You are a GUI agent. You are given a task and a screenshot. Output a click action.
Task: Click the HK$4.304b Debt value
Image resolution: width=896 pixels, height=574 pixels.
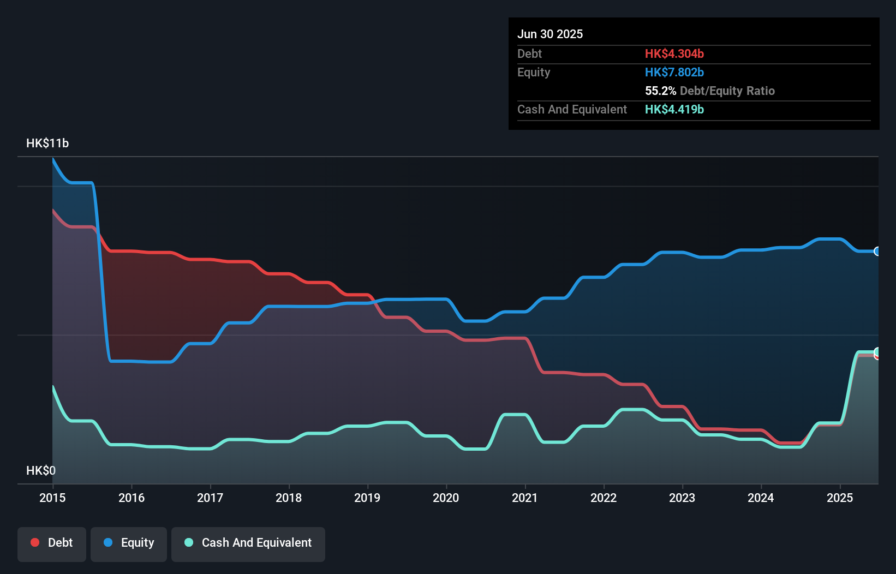[675, 53]
